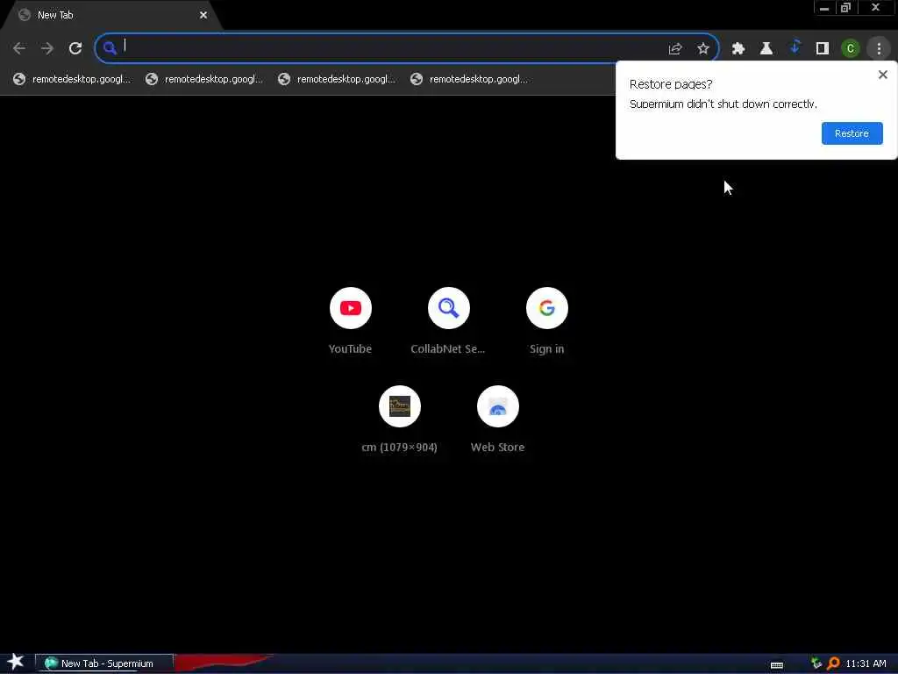
Task: Open second remotedesktop.googl... bookmark
Action: pyautogui.click(x=204, y=79)
